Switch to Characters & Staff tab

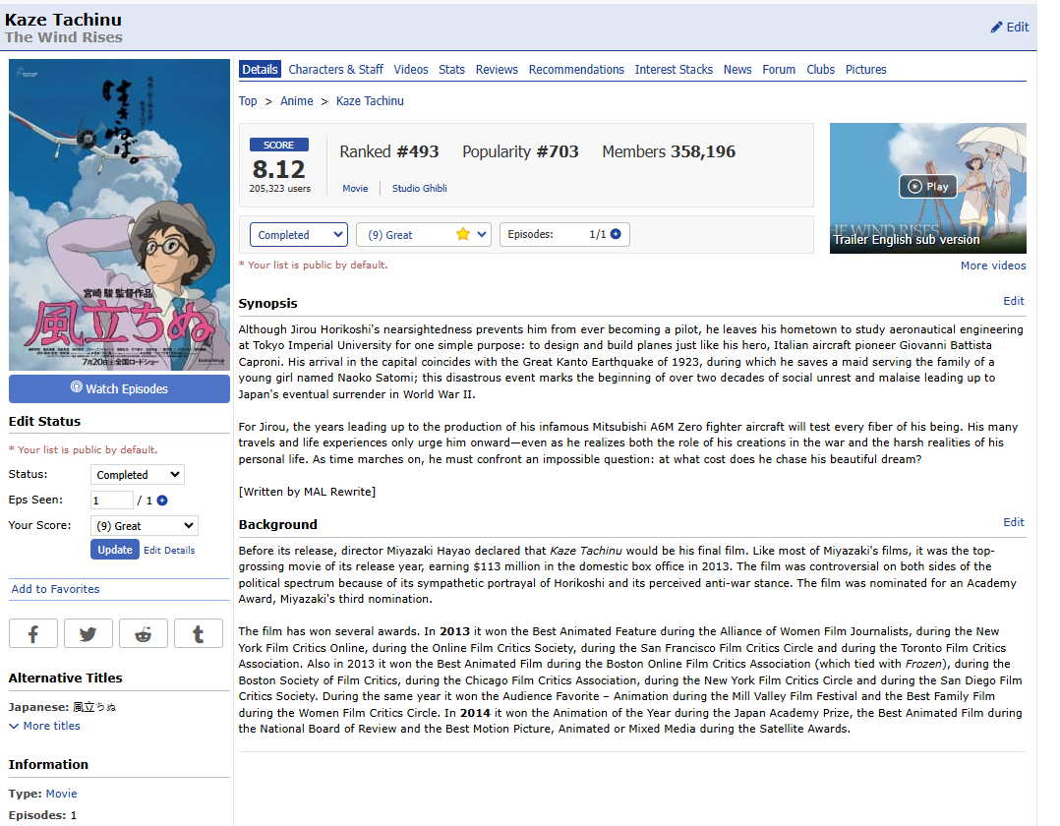point(335,70)
